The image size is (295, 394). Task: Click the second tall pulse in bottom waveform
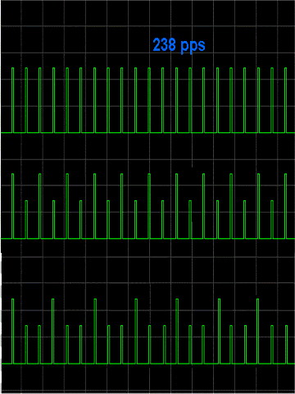(x=52, y=332)
